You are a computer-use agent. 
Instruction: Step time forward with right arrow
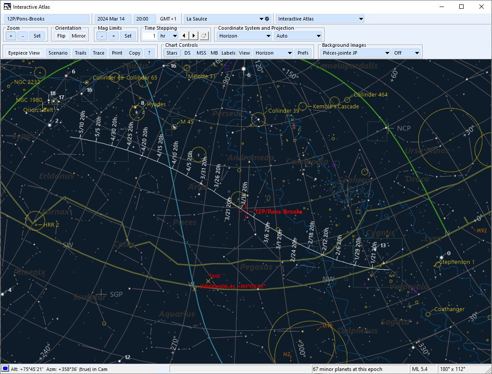tap(194, 36)
